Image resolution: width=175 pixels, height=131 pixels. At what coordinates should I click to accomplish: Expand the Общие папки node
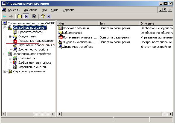[x=10, y=36]
